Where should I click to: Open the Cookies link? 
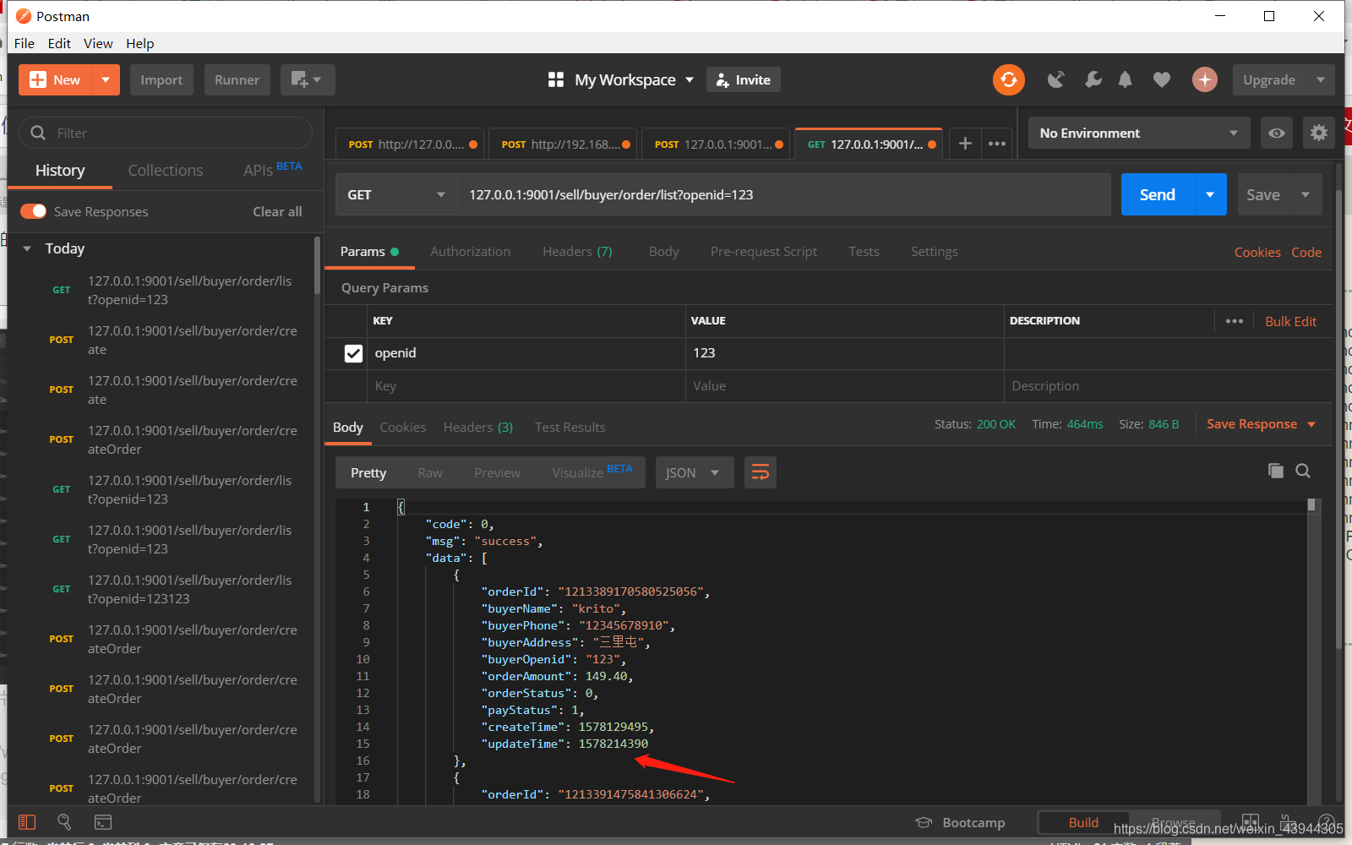point(1257,252)
